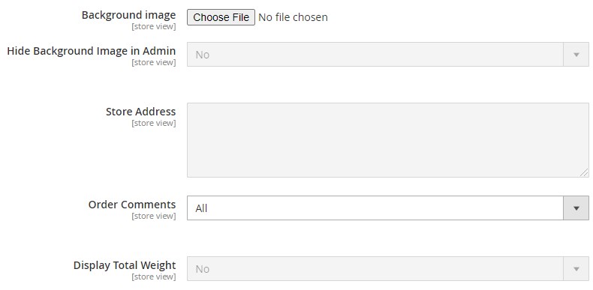Click the store view scope under Store Address

(154, 123)
